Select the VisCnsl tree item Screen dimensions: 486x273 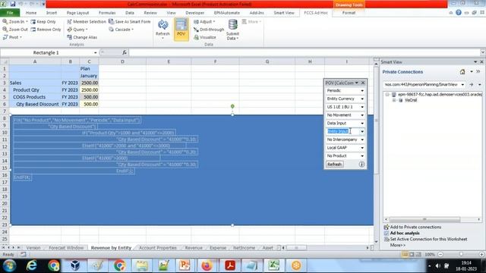(x=411, y=100)
